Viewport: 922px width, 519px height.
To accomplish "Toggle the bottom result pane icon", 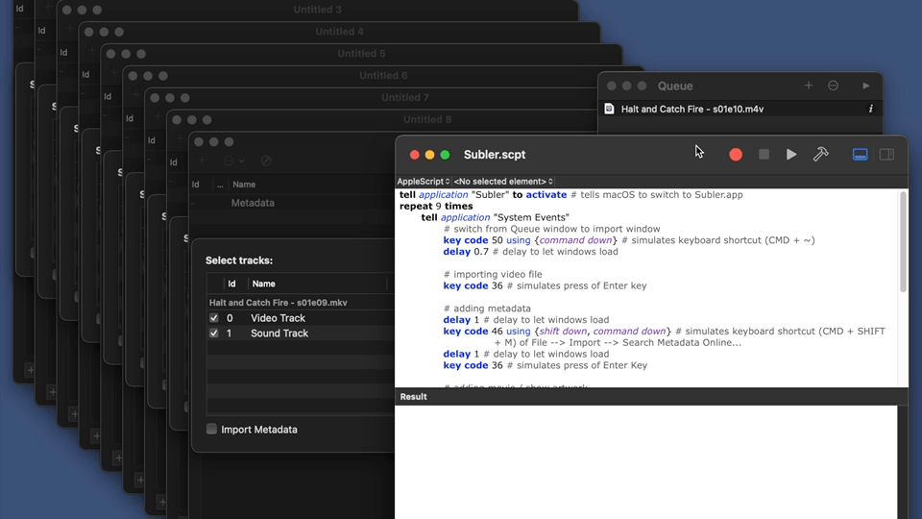I will tap(860, 154).
